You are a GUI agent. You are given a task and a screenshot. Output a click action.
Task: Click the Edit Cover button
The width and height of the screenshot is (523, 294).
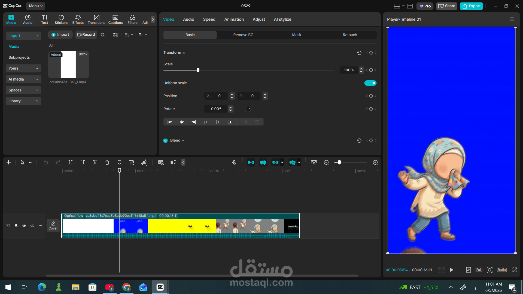click(x=53, y=226)
